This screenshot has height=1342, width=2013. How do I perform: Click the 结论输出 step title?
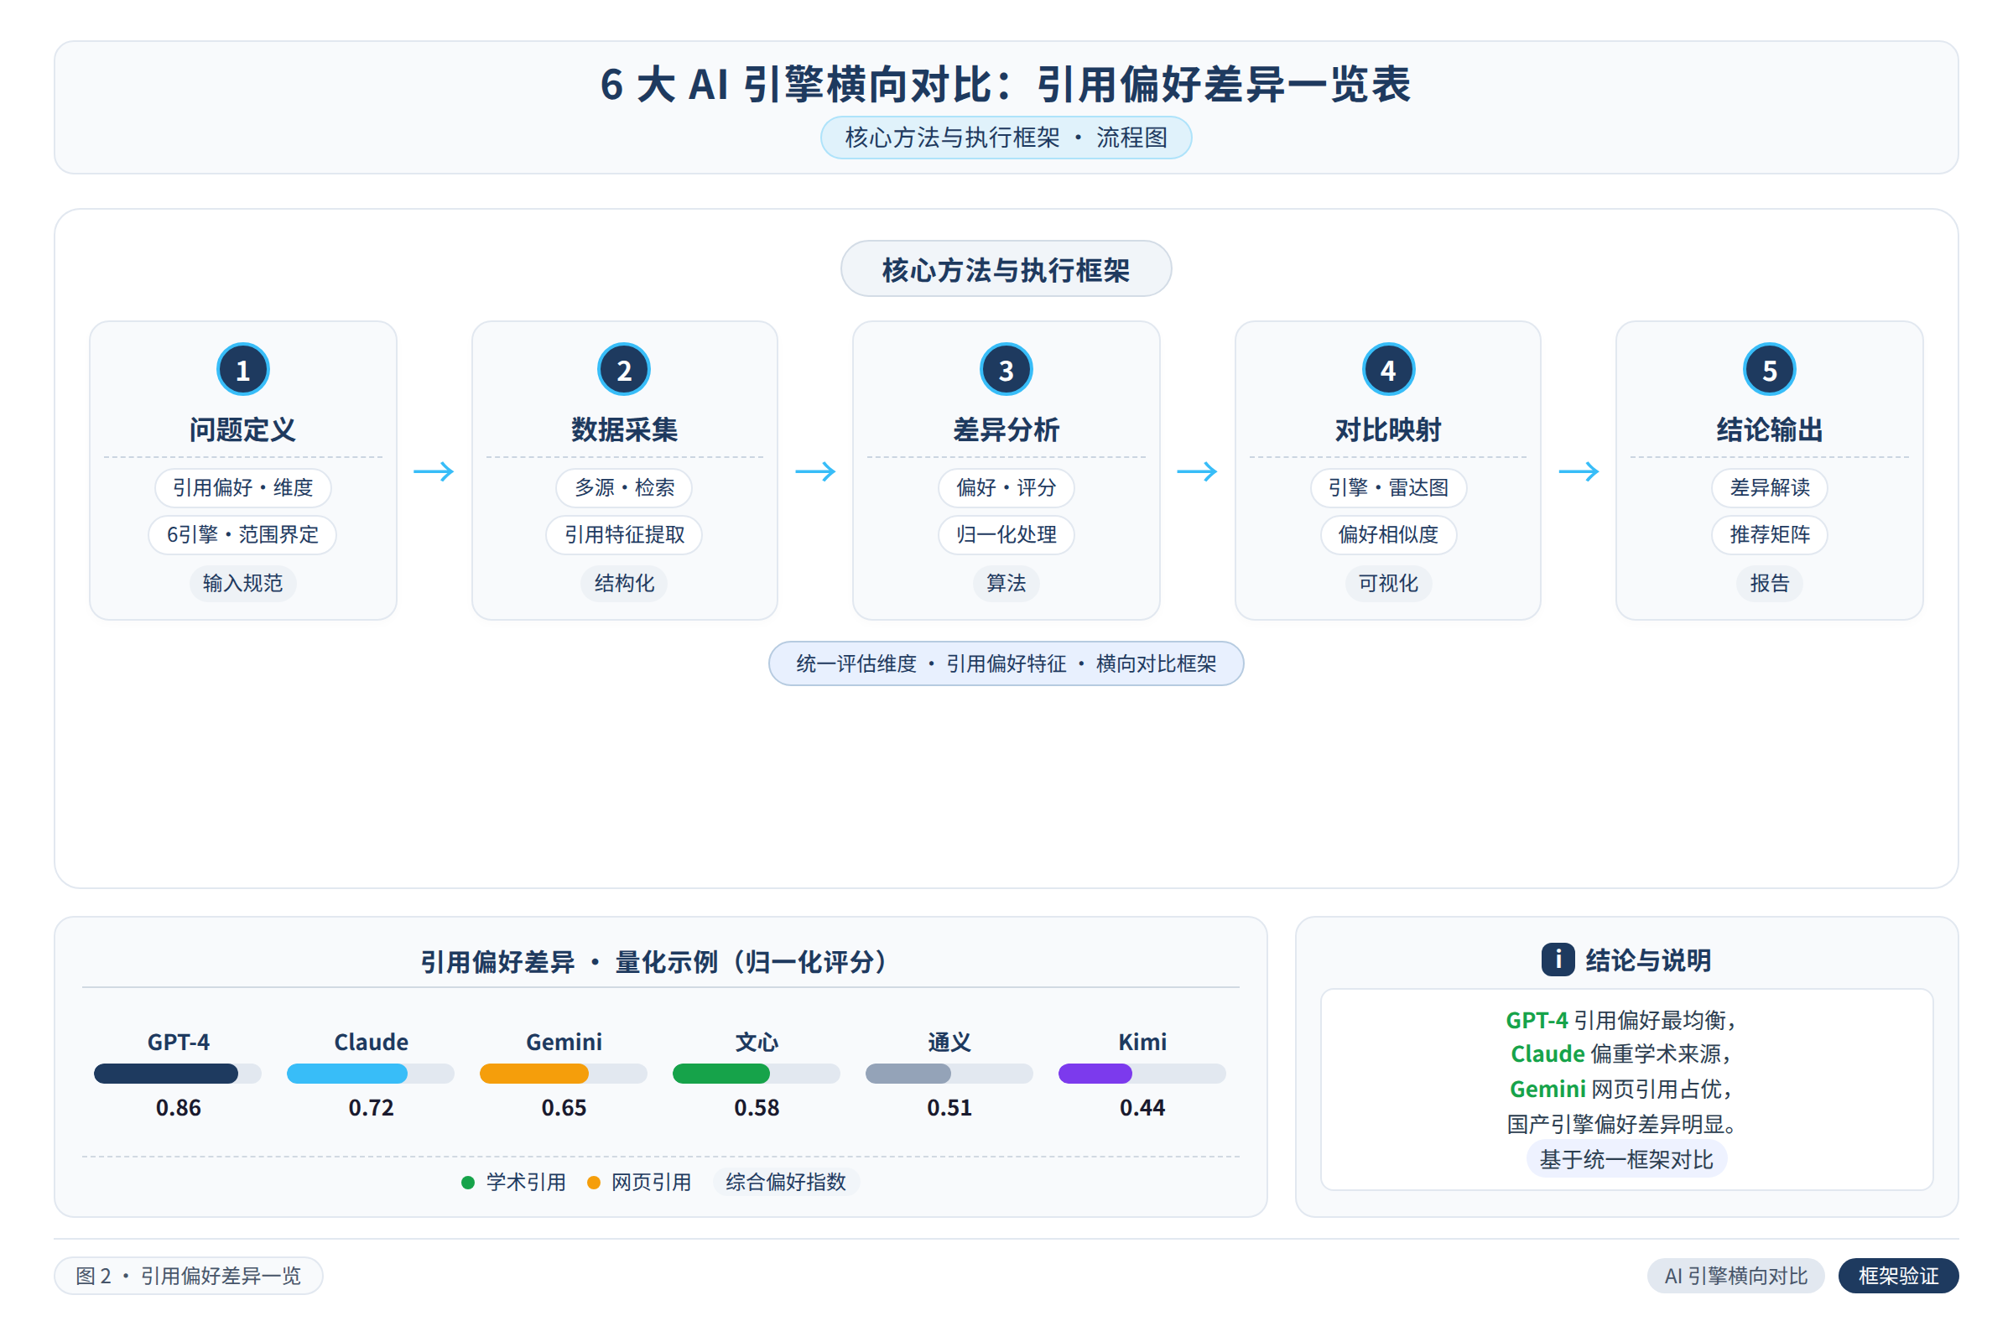(x=1769, y=429)
